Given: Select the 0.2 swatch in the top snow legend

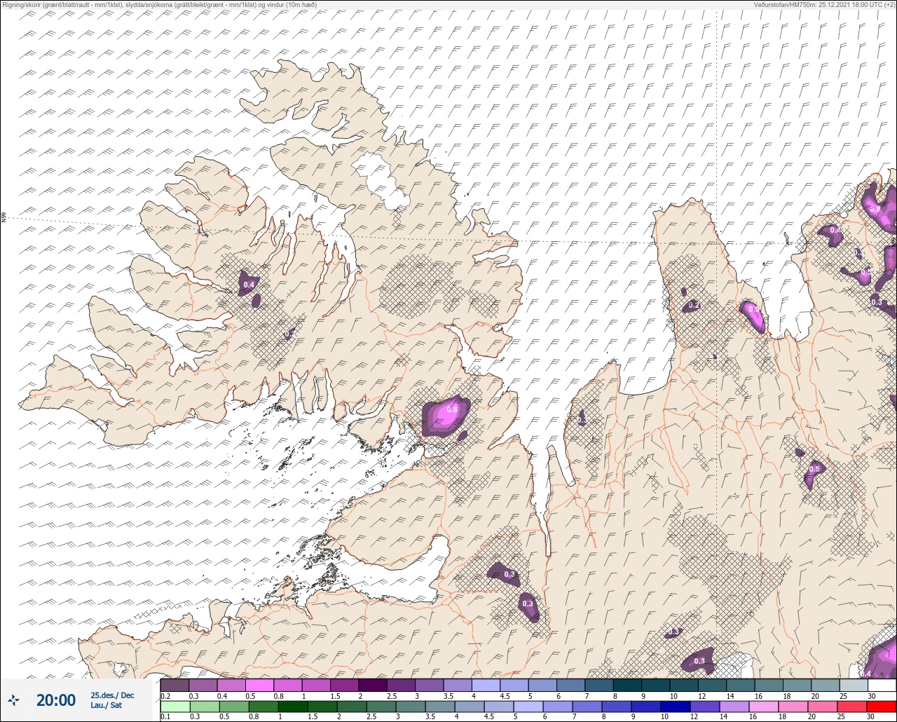Looking at the screenshot, I should pos(174,685).
